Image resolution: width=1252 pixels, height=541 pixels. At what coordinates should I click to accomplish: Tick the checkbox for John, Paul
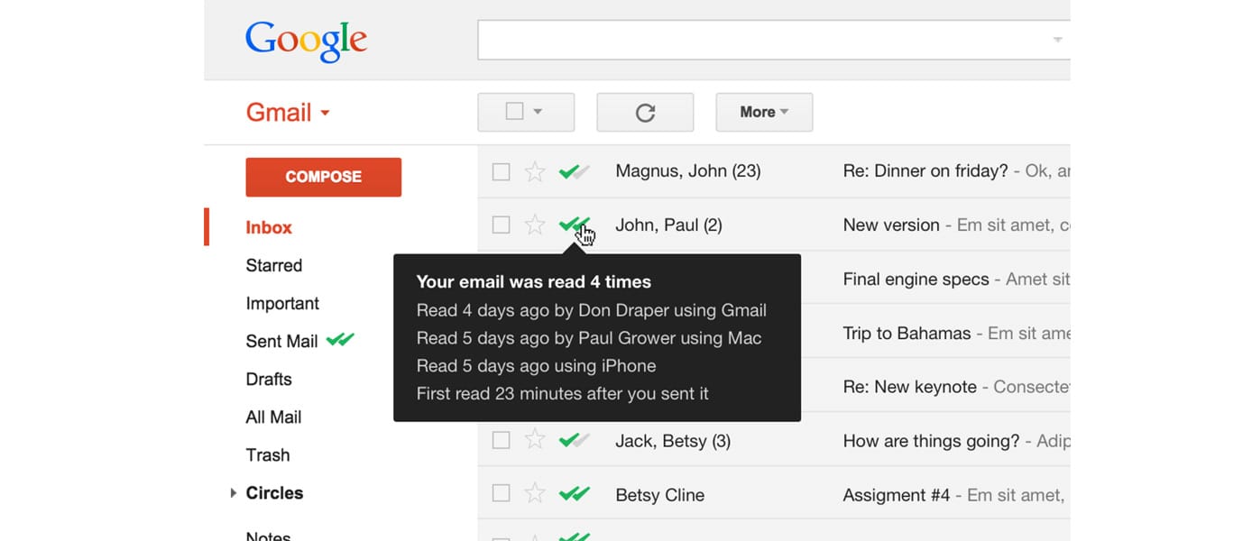pyautogui.click(x=501, y=225)
